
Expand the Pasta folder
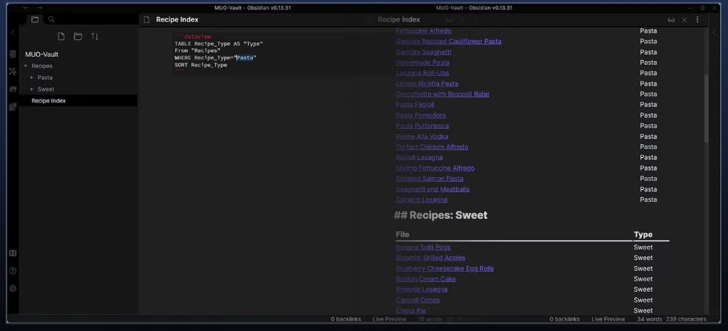click(31, 78)
